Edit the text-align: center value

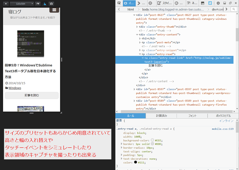pyautogui.click(x=146, y=151)
